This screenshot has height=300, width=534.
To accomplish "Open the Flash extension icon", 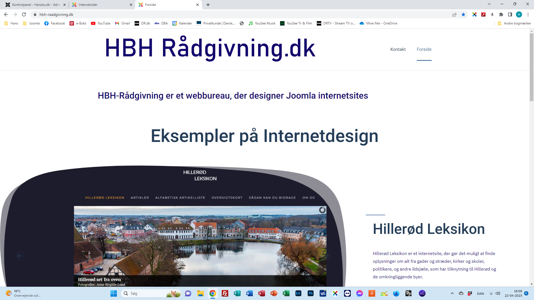I will pos(483,14).
